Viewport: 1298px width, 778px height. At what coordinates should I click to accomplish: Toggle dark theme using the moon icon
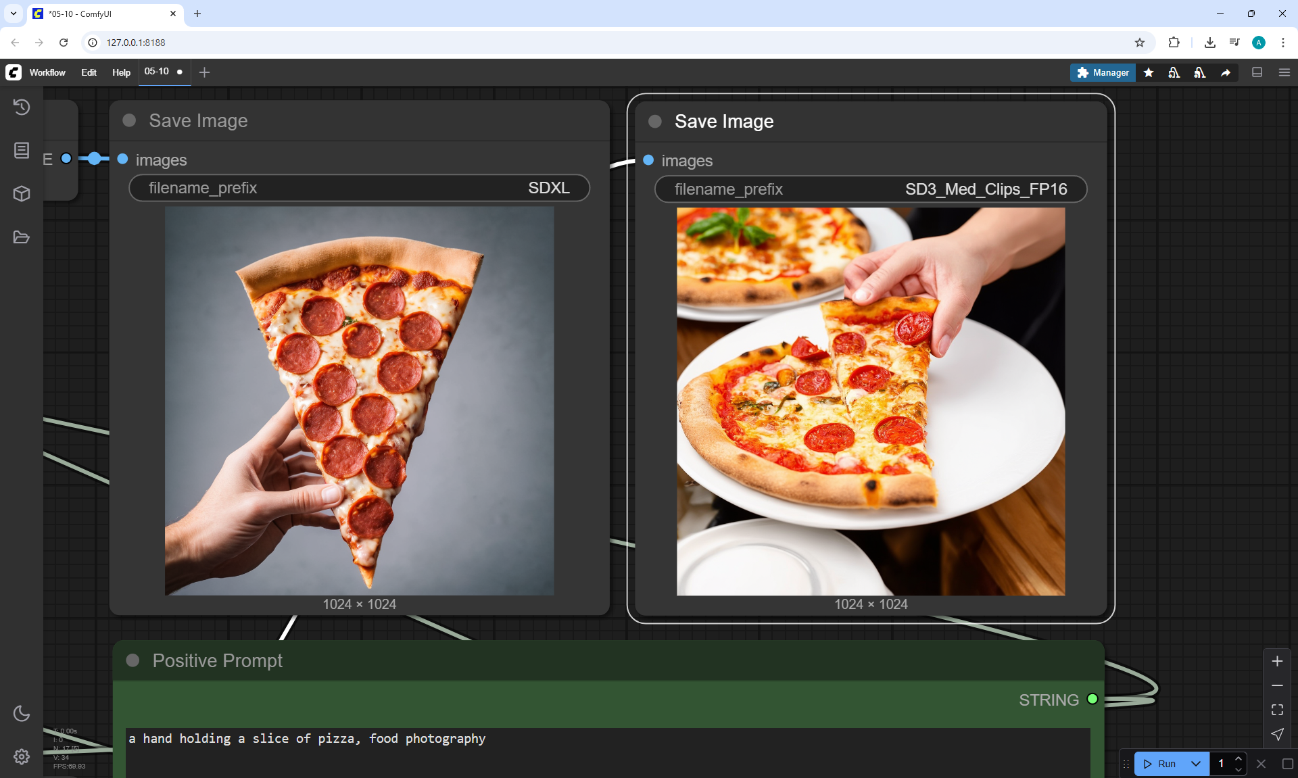(22, 713)
